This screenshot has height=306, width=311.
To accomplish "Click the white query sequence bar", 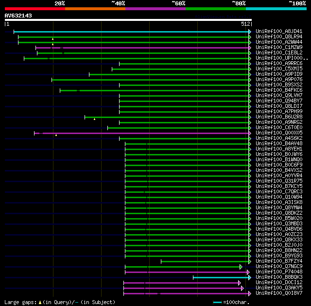I will coord(128,20).
